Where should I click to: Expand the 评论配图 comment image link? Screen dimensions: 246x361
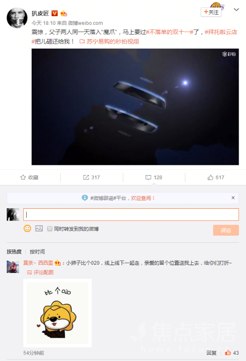coord(40,272)
